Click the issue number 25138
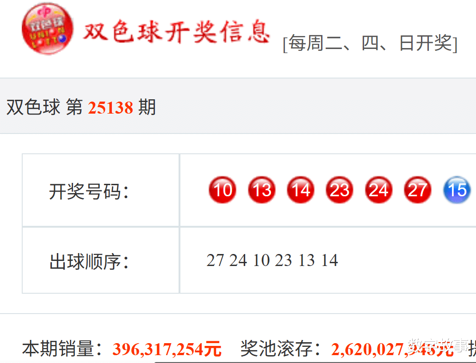Screen dimensions: 476x363 click(x=111, y=108)
